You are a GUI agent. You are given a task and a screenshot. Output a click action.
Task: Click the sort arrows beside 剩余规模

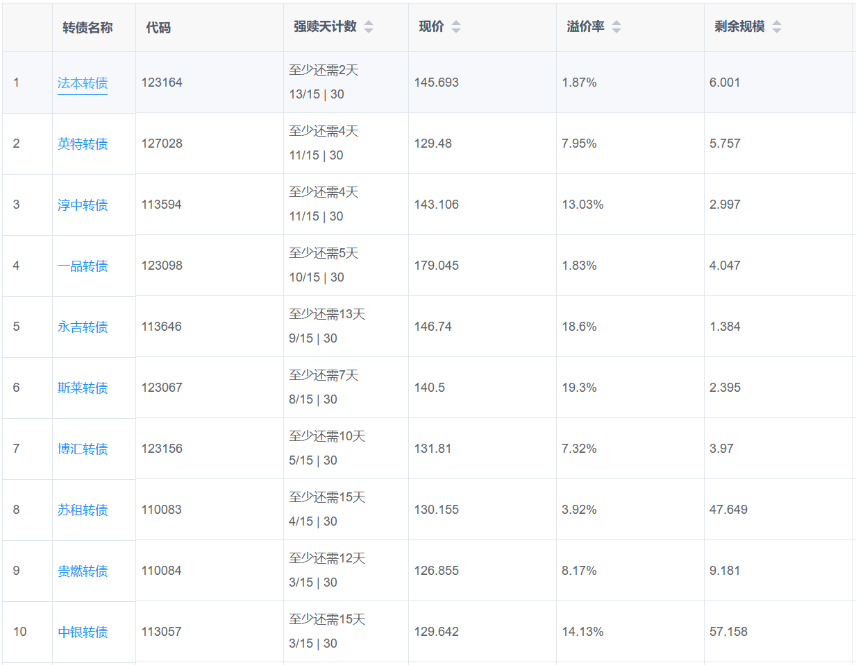tap(777, 27)
